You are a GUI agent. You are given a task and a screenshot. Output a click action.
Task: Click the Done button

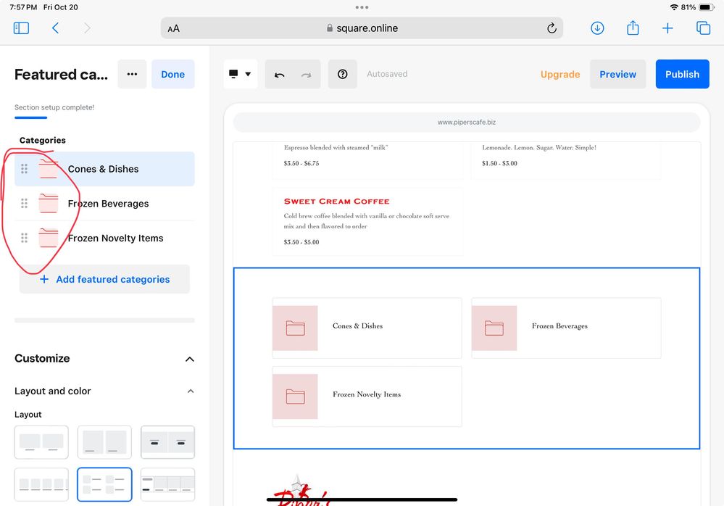click(x=172, y=75)
